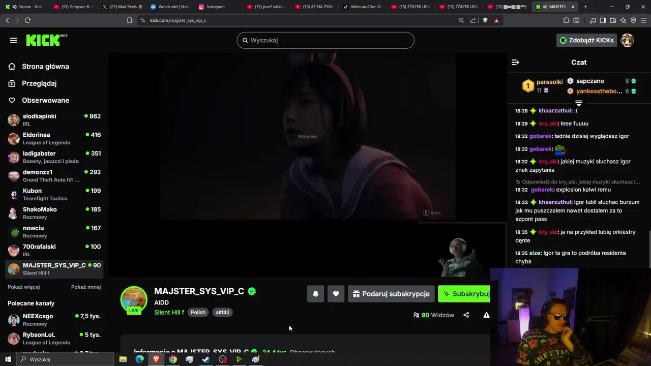
Task: Follow channel with the heart button
Action: (336, 294)
